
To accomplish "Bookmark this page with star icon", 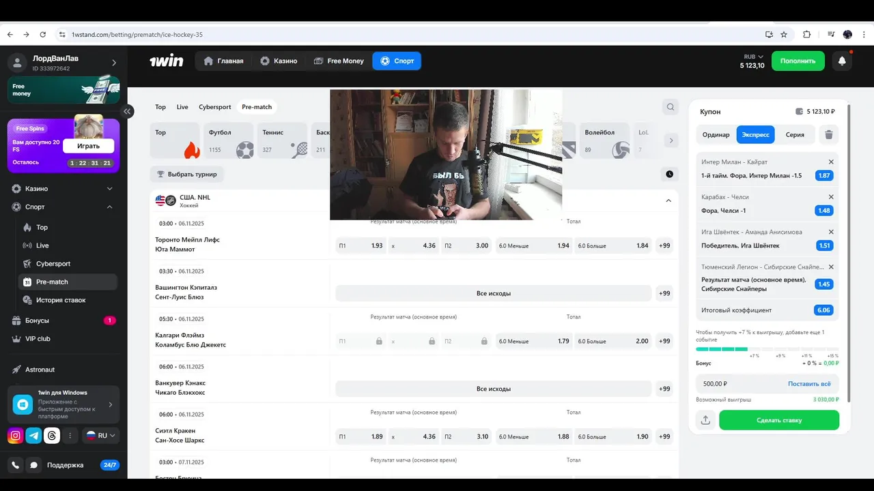I will pos(784,34).
